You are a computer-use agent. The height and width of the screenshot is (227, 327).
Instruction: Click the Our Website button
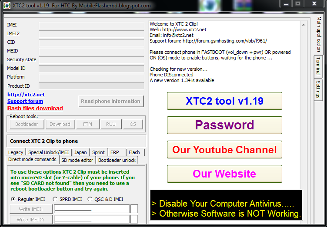click(x=224, y=174)
